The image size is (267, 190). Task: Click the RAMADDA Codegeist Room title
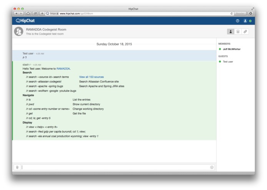click(x=46, y=30)
